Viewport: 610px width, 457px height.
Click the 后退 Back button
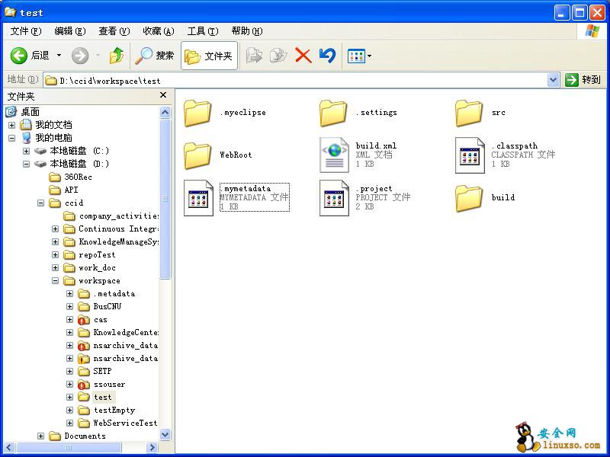[x=30, y=56]
